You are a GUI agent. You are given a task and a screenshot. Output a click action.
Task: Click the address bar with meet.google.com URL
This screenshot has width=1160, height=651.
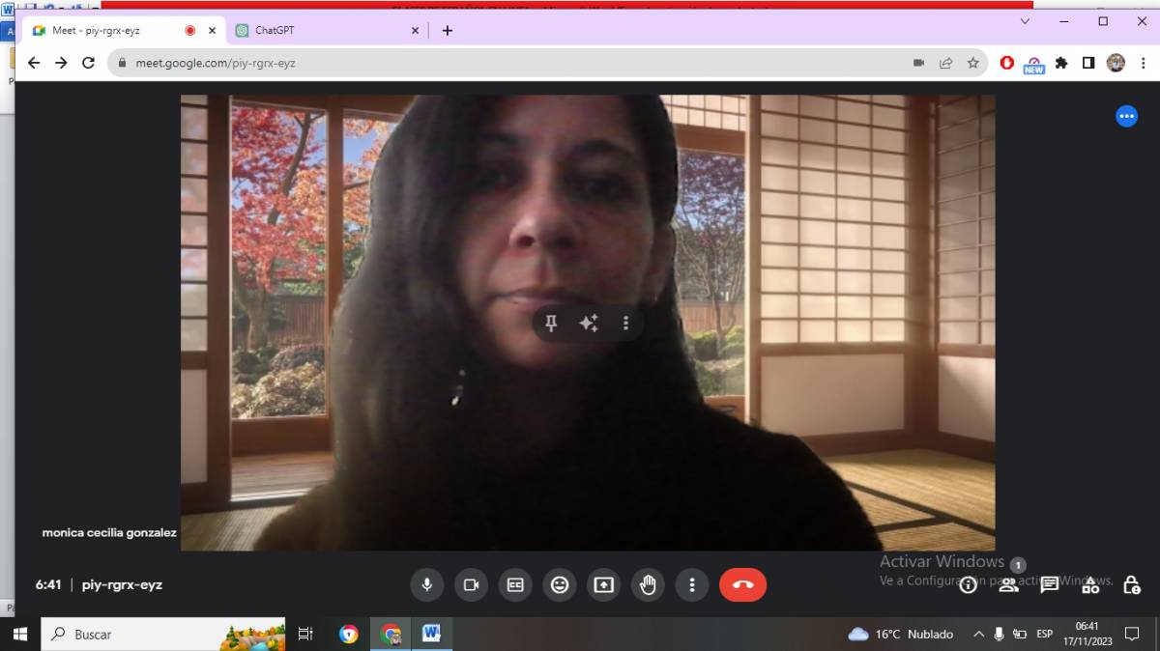coord(547,63)
